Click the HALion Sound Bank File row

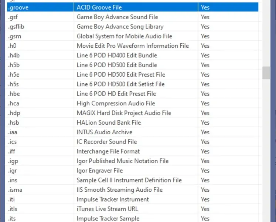(109, 122)
